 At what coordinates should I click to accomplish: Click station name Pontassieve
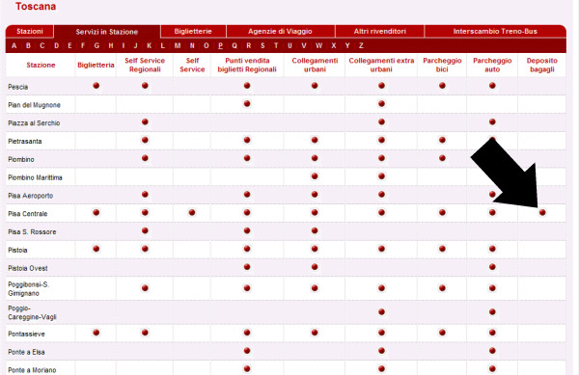click(x=26, y=335)
